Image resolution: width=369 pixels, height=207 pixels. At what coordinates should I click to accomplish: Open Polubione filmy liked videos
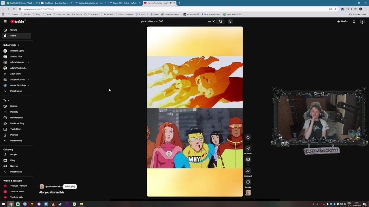click(16, 123)
